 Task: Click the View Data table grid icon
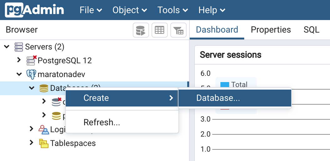pyautogui.click(x=160, y=30)
